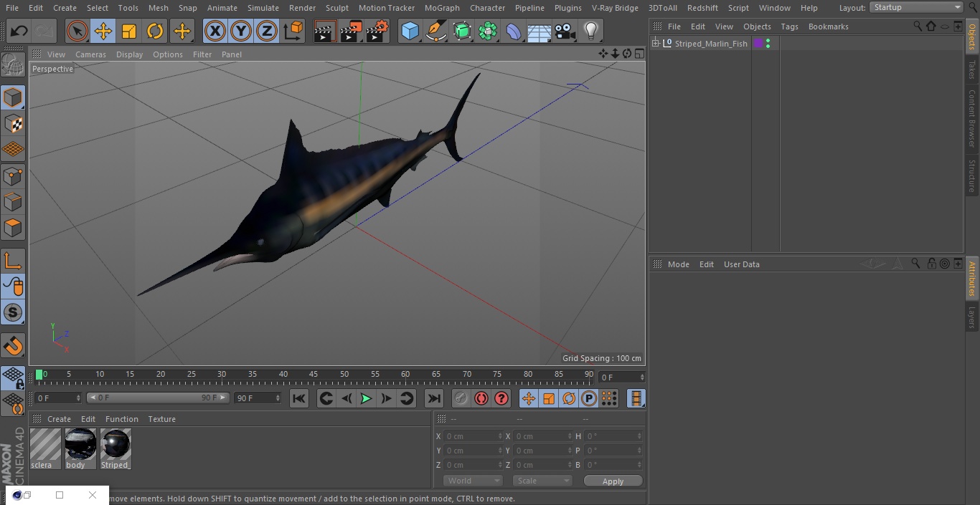Click the Attributes Mode menu

pyautogui.click(x=678, y=264)
